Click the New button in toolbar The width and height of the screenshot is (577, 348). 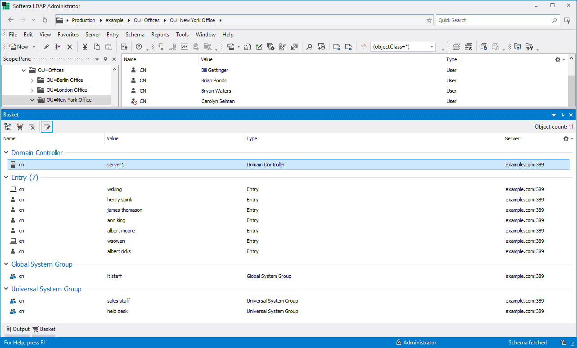(x=19, y=47)
